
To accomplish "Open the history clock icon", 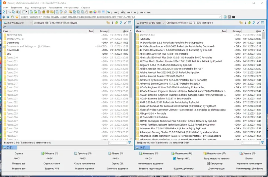I will click(12, 17).
